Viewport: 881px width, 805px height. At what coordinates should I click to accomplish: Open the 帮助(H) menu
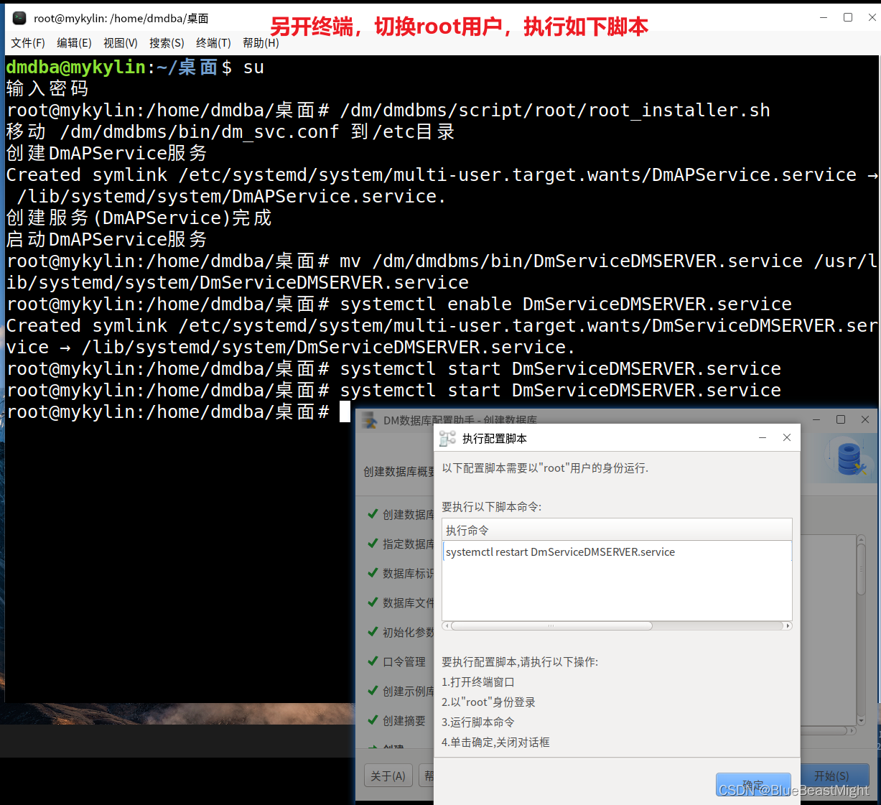pyautogui.click(x=261, y=43)
